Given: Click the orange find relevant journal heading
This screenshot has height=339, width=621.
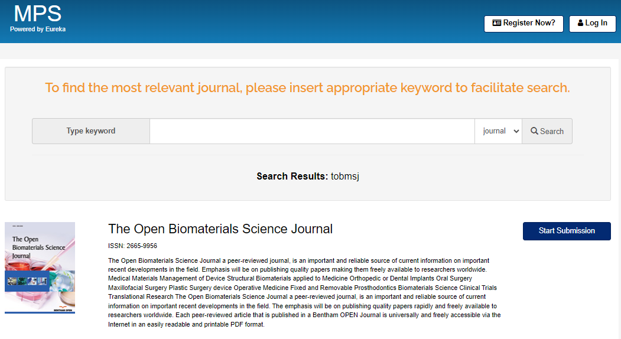Looking at the screenshot, I should pyautogui.click(x=307, y=87).
